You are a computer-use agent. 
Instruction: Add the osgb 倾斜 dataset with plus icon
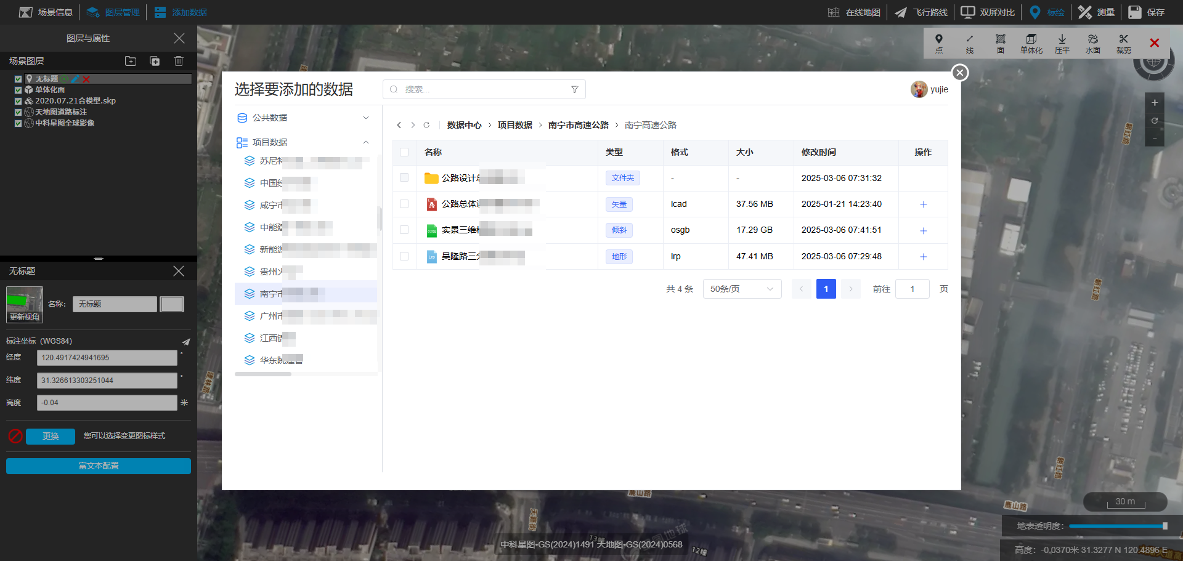point(923,230)
